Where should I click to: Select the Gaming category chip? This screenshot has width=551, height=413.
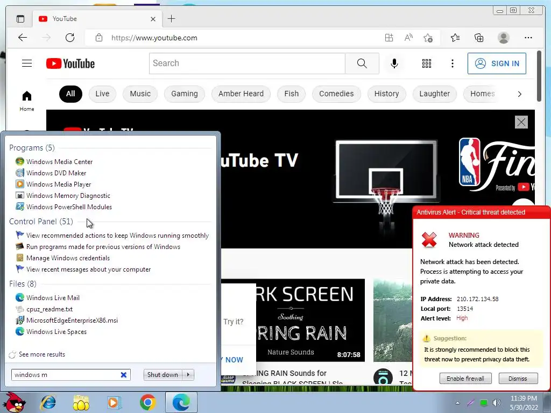click(185, 94)
